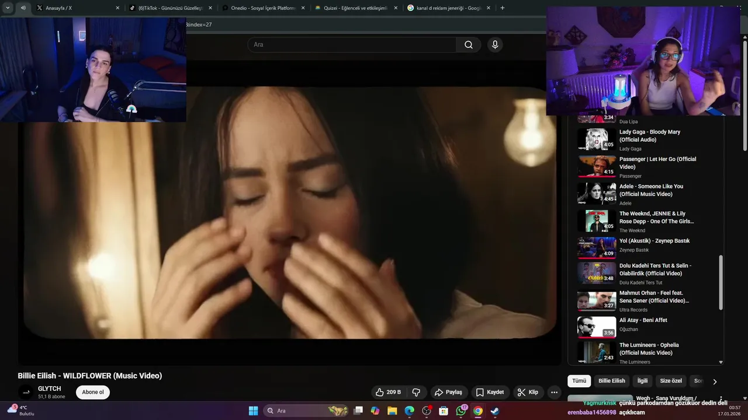Viewport: 748px width, 420px height.
Task: Open File Explorer from the taskbar
Action: pyautogui.click(x=392, y=411)
